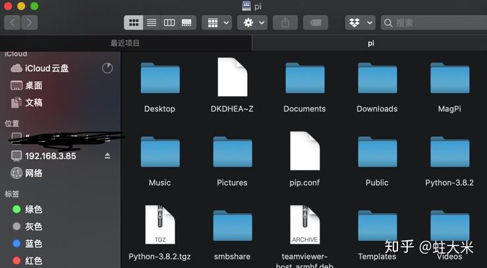Click the yellow minimize window button
This screenshot has height=268, width=487.
coord(21,6)
